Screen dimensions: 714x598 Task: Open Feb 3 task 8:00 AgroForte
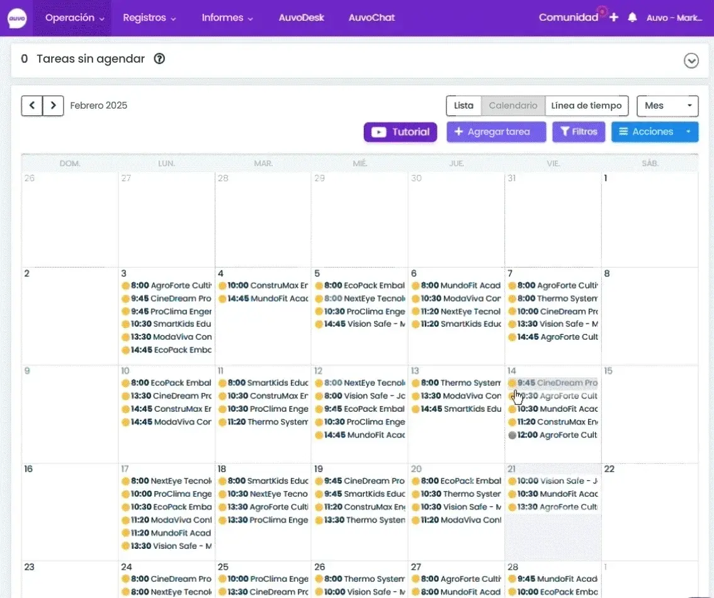(x=167, y=286)
